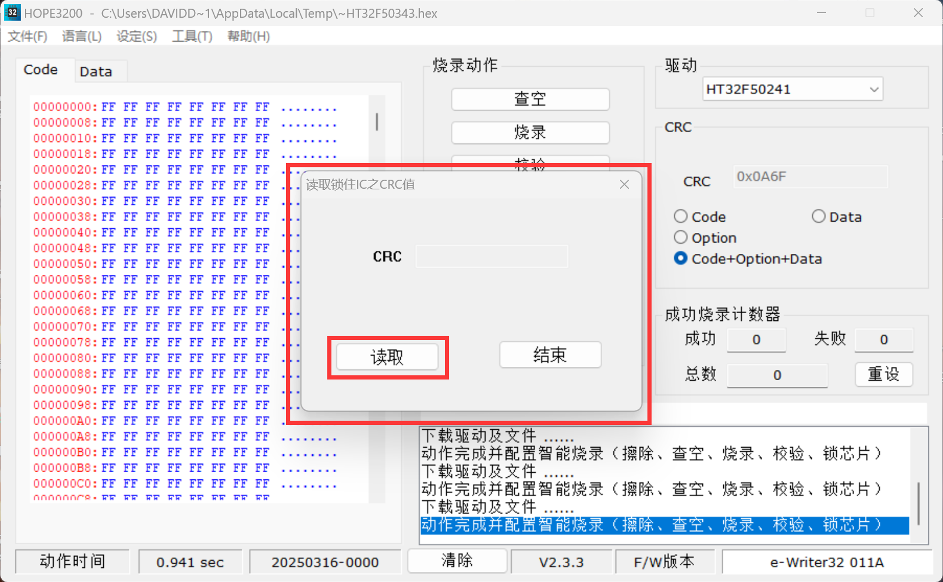The width and height of the screenshot is (943, 582).
Task: Click the F/W版本 button
Action: 664,562
